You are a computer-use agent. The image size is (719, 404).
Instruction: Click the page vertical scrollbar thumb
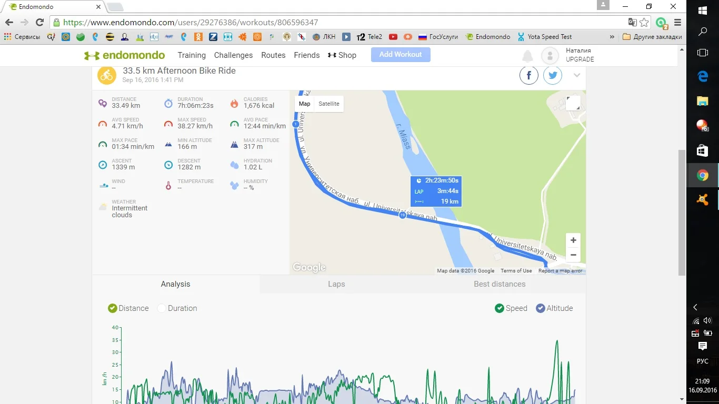coord(682,213)
